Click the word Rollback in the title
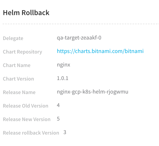159x146 pixels. pos(36,13)
